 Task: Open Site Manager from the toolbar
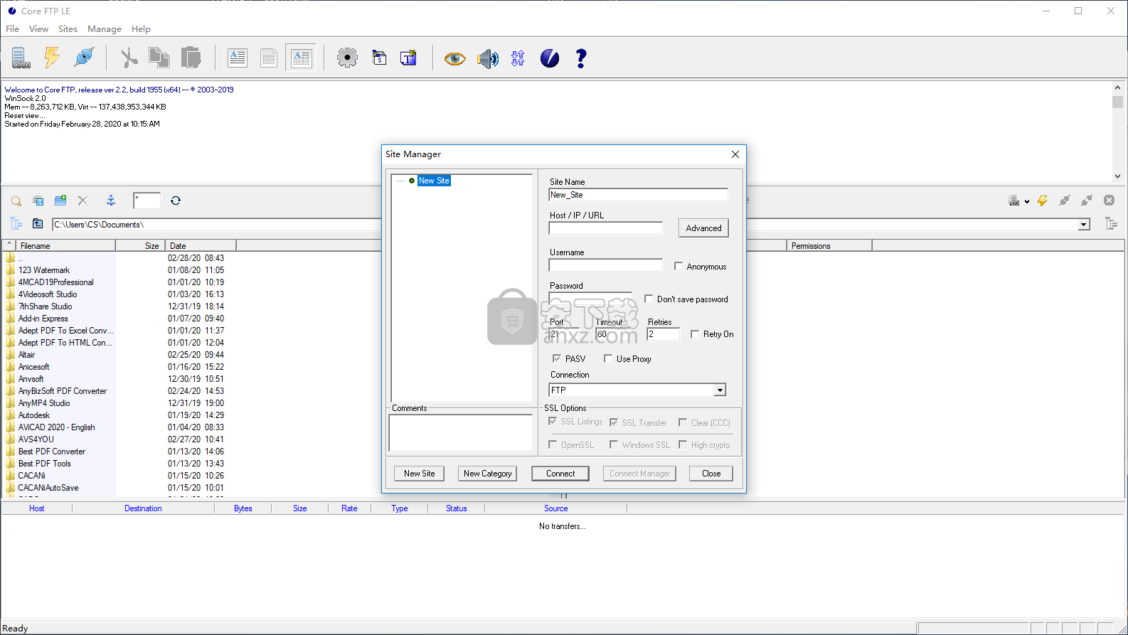pos(21,58)
